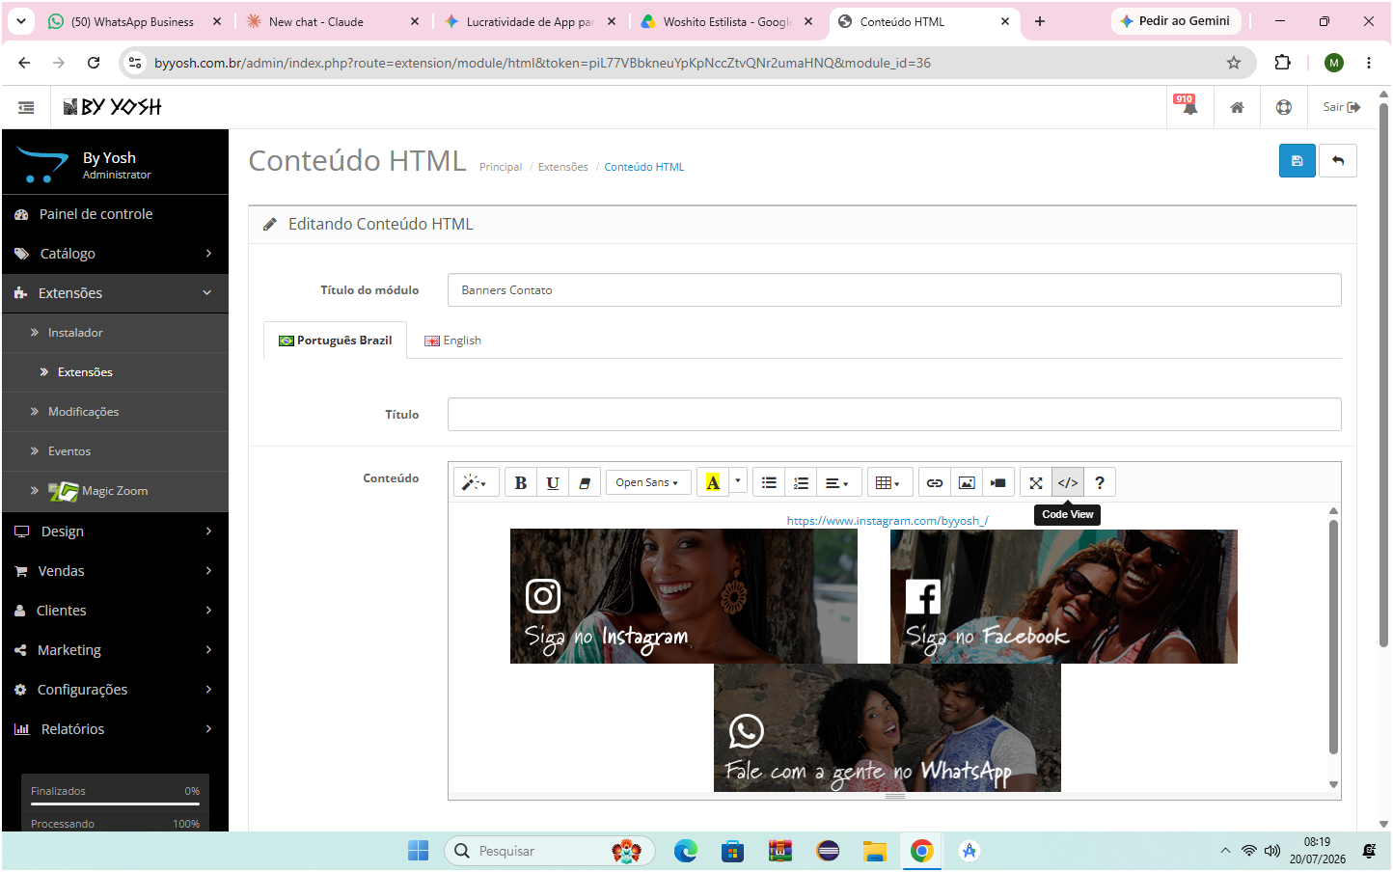Open Modificações in the sidebar
The height and width of the screenshot is (872, 1393).
click(x=116, y=412)
